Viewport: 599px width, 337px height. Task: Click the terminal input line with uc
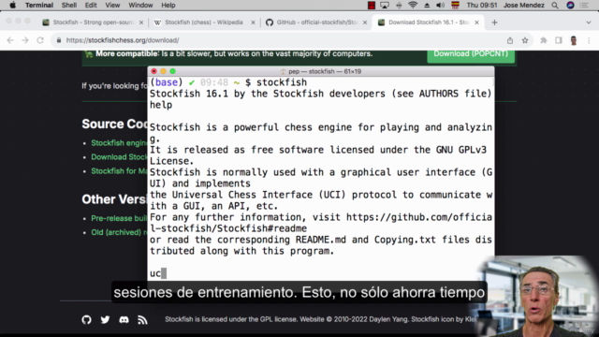320,273
